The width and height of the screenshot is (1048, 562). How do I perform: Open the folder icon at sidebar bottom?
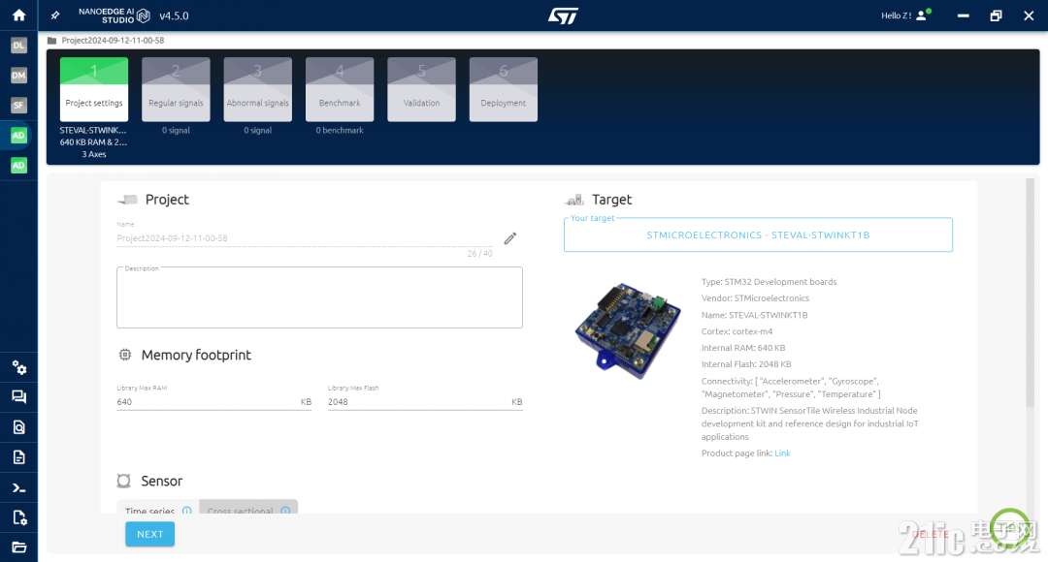tap(18, 547)
